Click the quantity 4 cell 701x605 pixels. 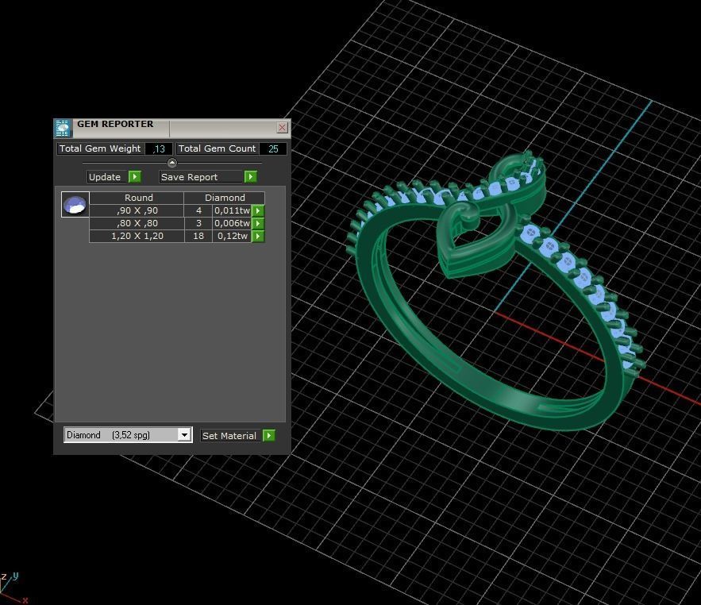click(x=198, y=210)
